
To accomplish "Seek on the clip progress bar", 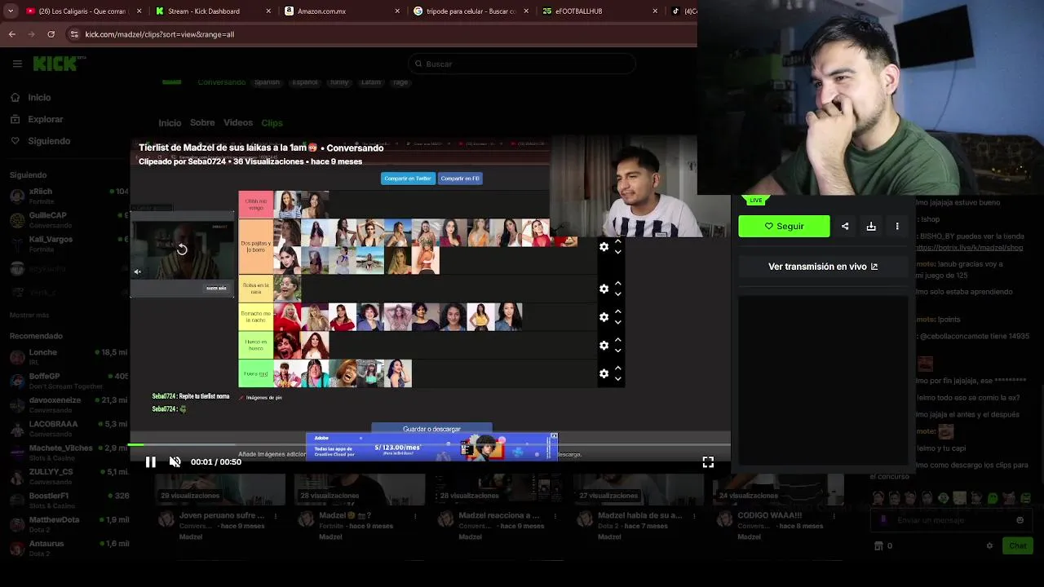I will (x=429, y=445).
